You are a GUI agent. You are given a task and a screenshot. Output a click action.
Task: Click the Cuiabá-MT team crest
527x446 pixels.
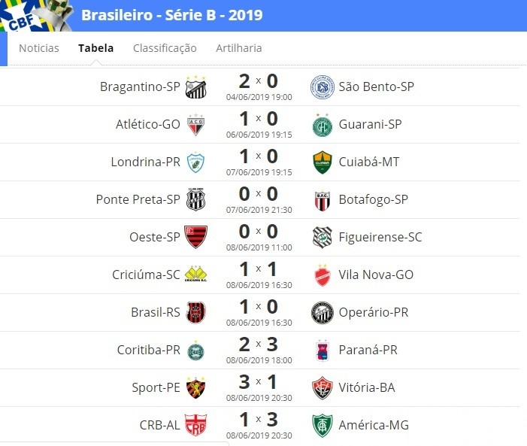[322, 162]
